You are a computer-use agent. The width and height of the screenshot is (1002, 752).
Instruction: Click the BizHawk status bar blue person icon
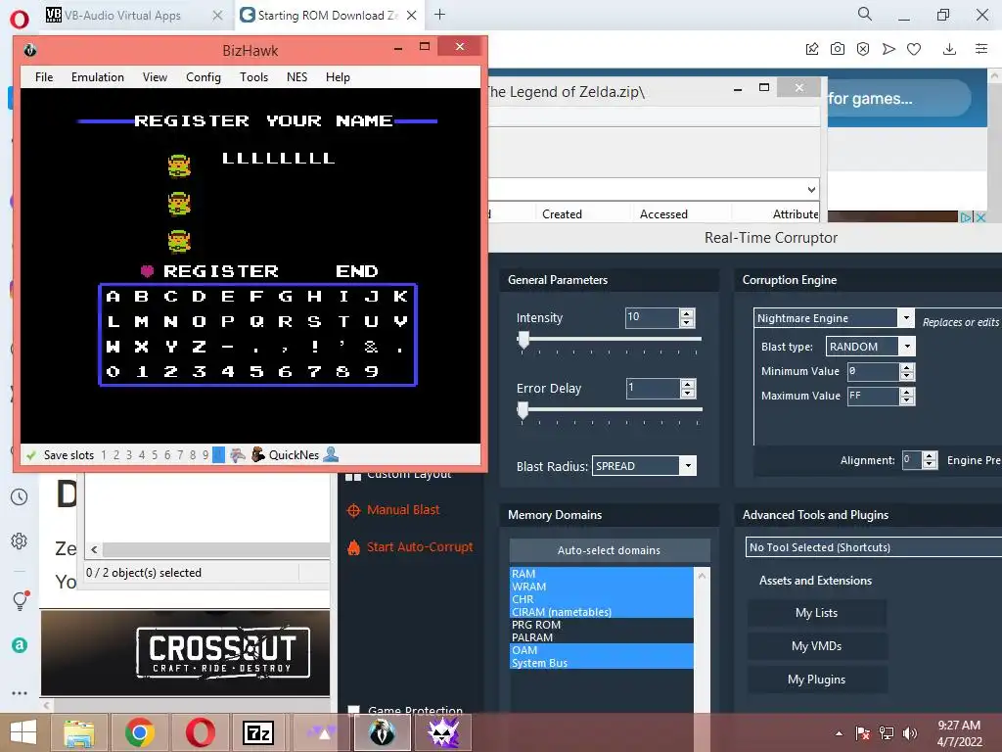[x=331, y=454]
